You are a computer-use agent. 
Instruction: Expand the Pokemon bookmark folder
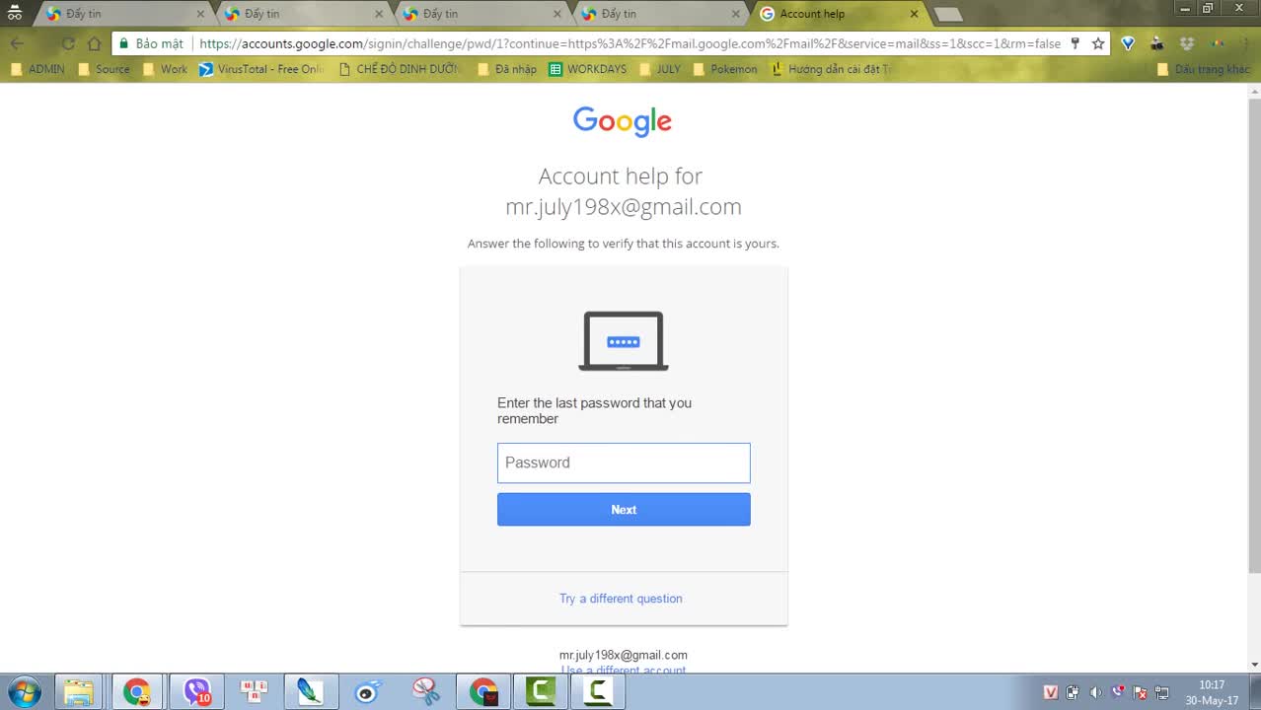(x=725, y=69)
